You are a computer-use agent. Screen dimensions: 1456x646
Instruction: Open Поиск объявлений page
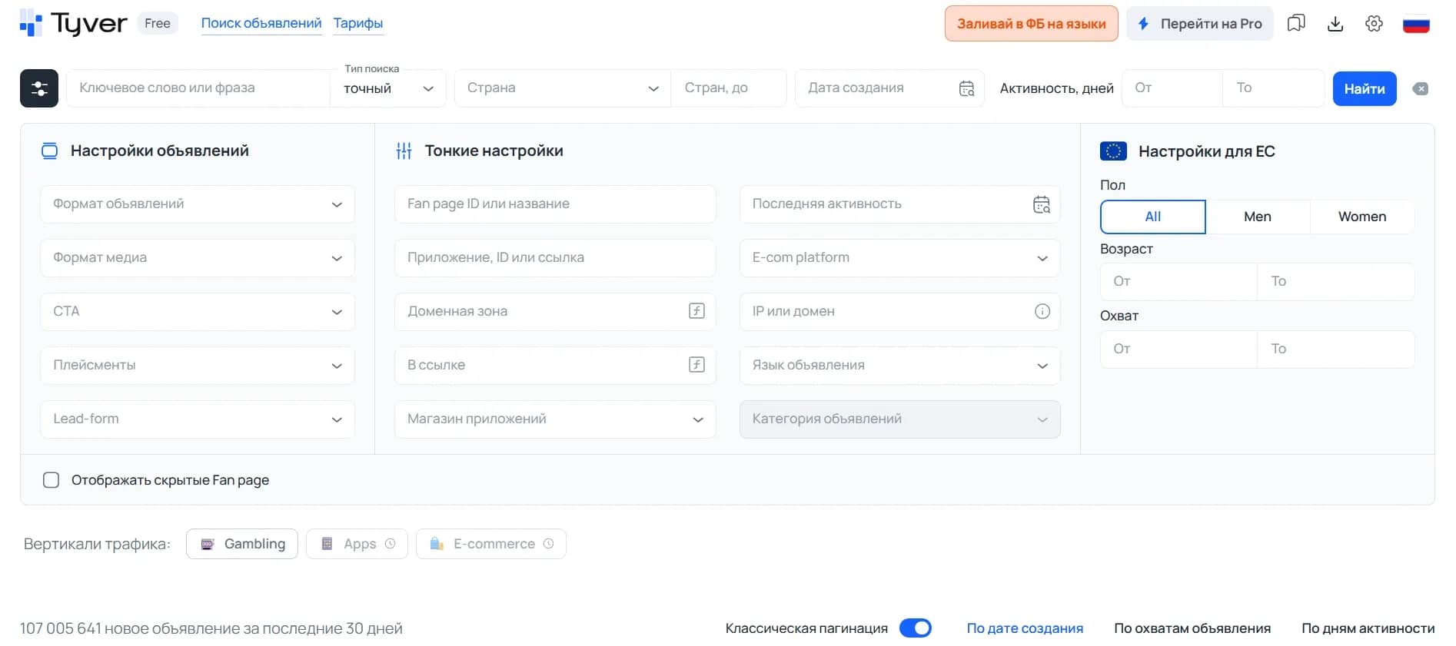261,23
